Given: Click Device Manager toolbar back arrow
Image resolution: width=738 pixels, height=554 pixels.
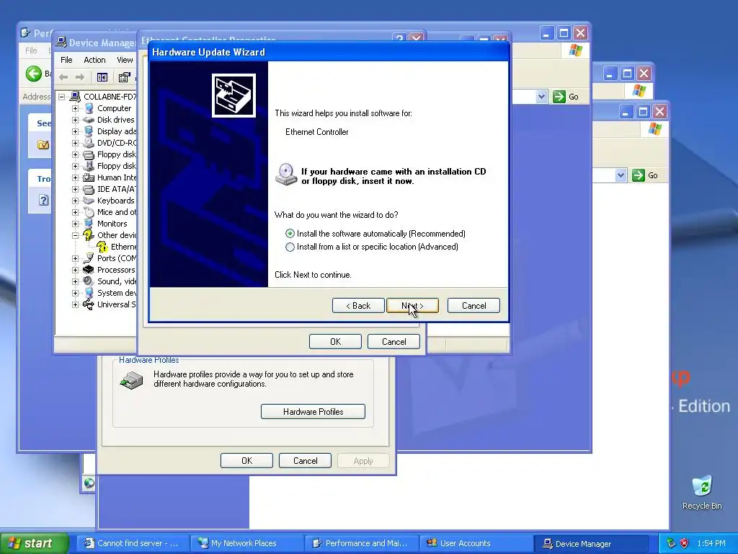Looking at the screenshot, I should click(x=64, y=77).
